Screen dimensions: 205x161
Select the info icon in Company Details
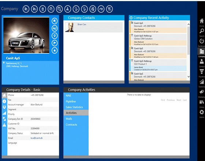(x=4, y=101)
